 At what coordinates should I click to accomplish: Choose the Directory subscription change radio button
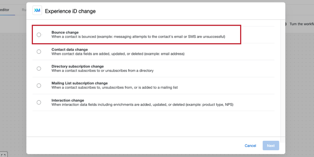(x=39, y=68)
